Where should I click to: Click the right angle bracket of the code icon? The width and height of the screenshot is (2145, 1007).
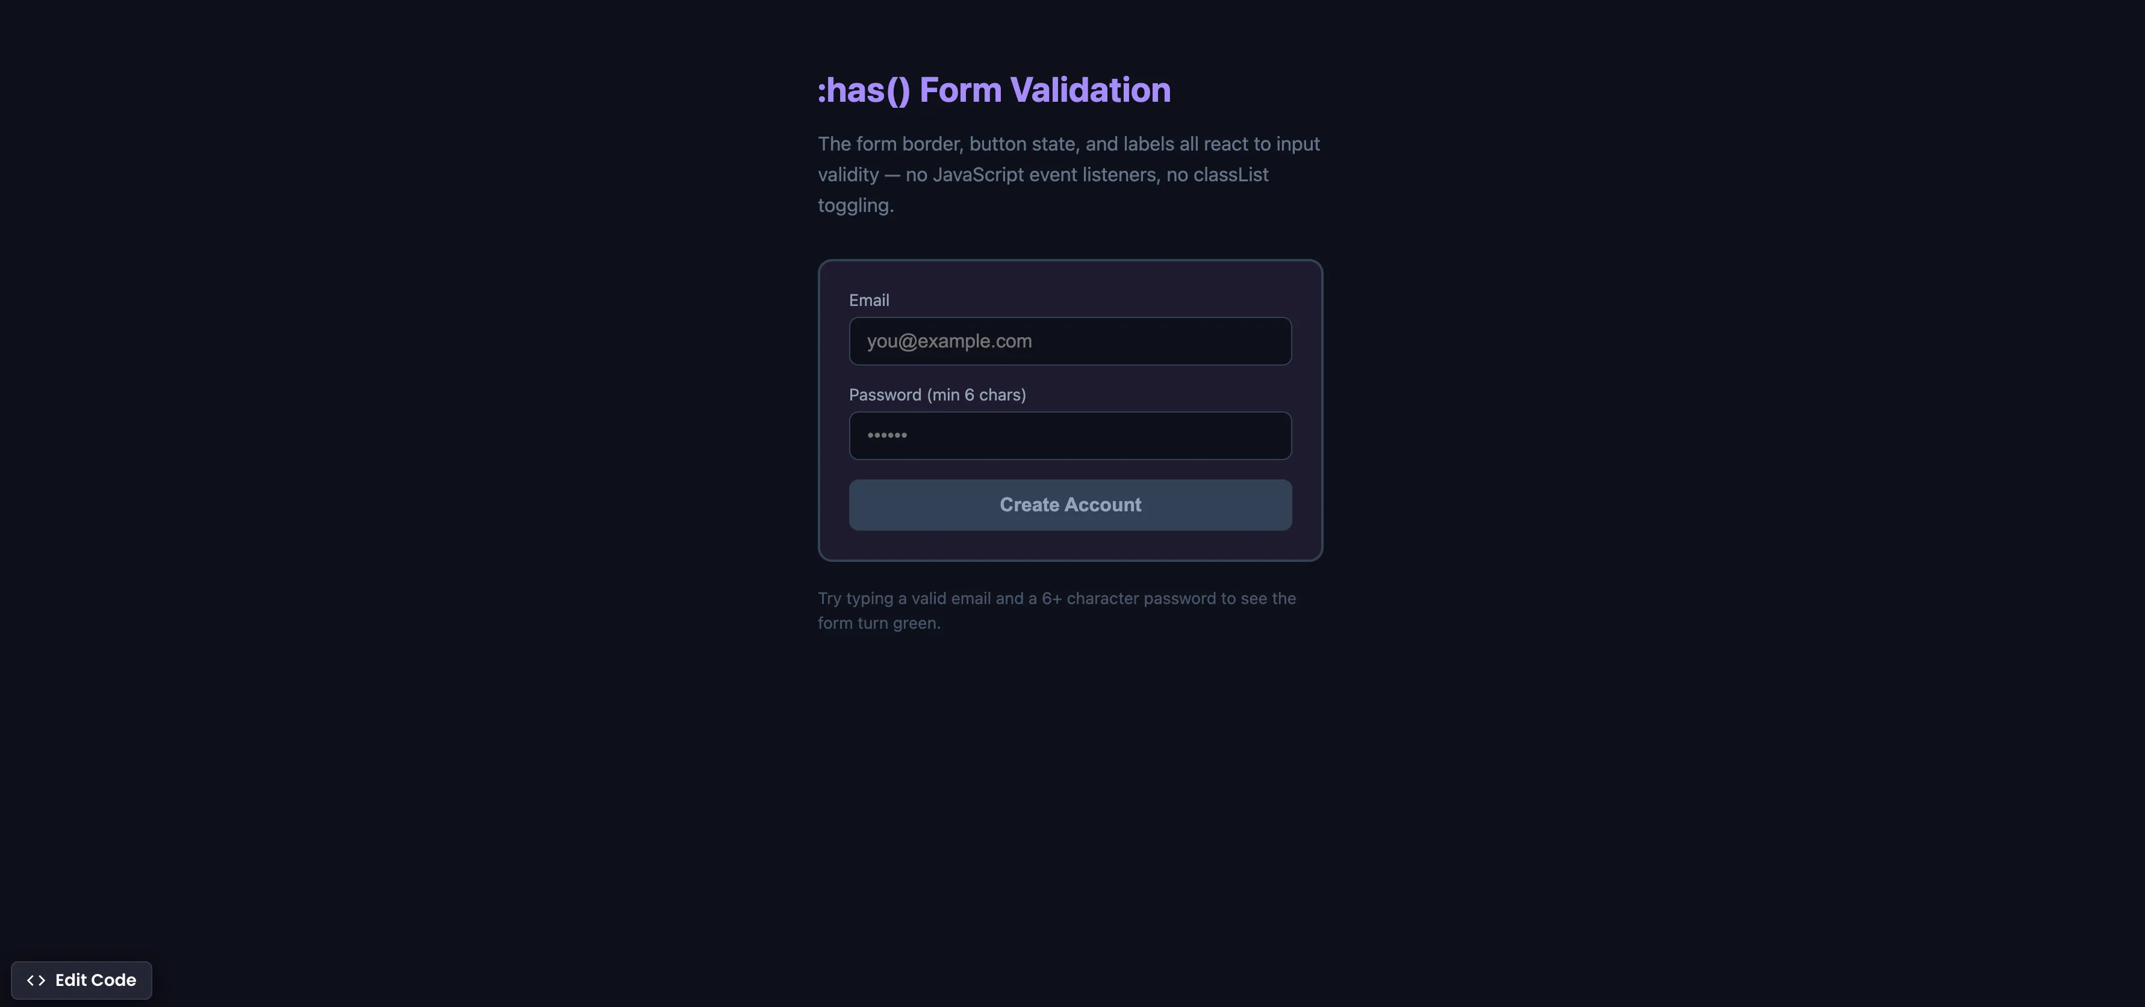(x=42, y=980)
